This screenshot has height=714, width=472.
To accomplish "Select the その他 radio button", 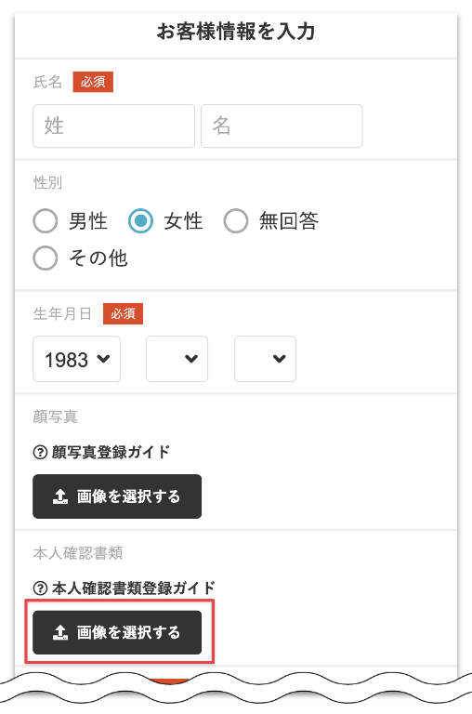I will pos(46,258).
